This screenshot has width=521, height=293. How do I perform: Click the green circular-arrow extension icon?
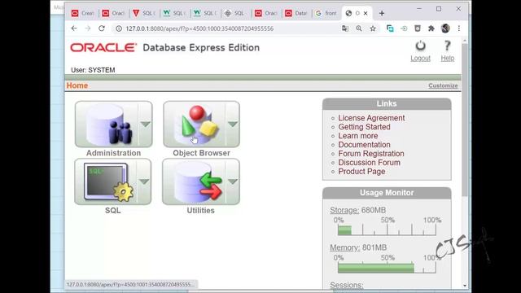click(x=404, y=29)
